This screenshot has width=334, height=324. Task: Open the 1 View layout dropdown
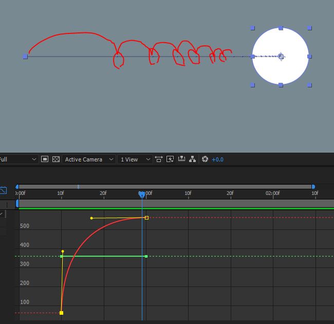[135, 159]
